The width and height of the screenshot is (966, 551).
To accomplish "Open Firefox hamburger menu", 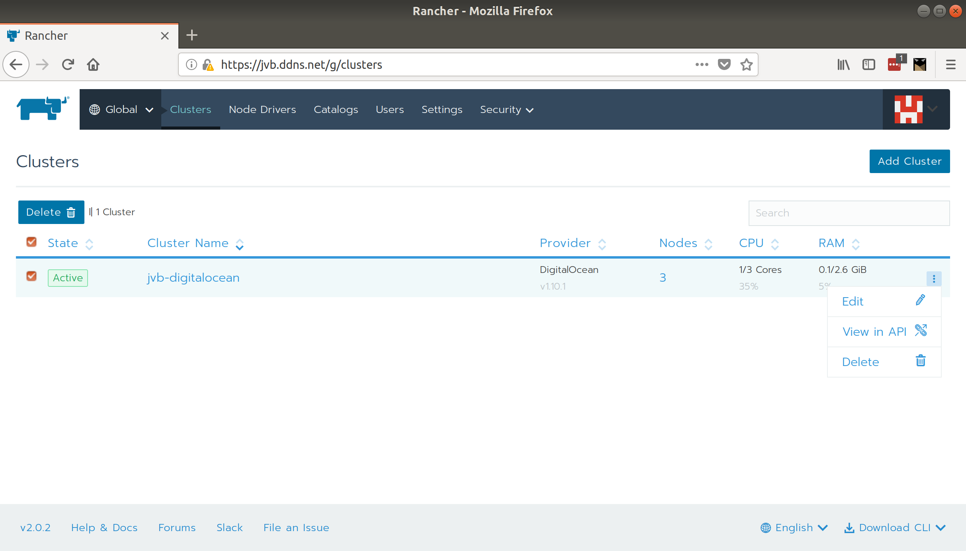I will pyautogui.click(x=950, y=64).
